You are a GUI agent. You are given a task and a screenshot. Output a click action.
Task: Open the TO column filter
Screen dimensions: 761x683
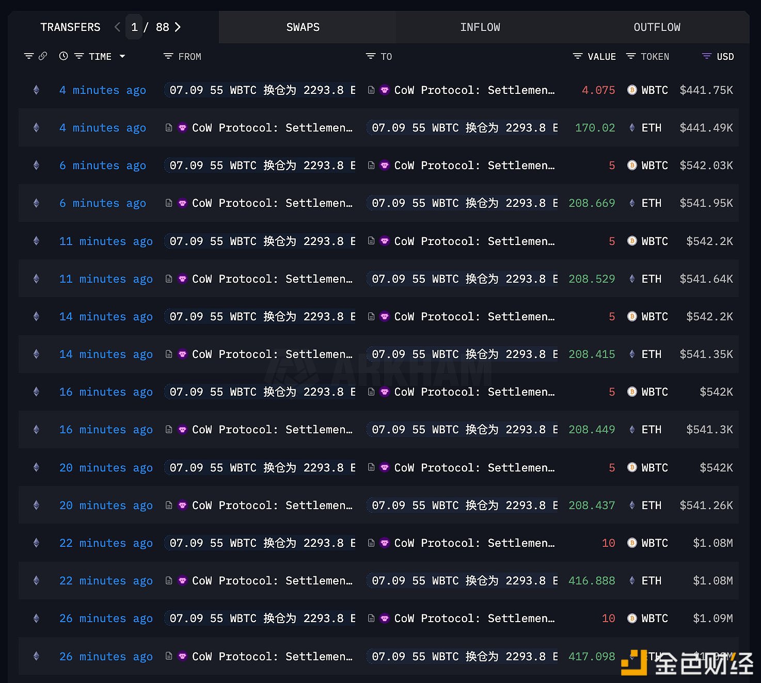(x=371, y=56)
